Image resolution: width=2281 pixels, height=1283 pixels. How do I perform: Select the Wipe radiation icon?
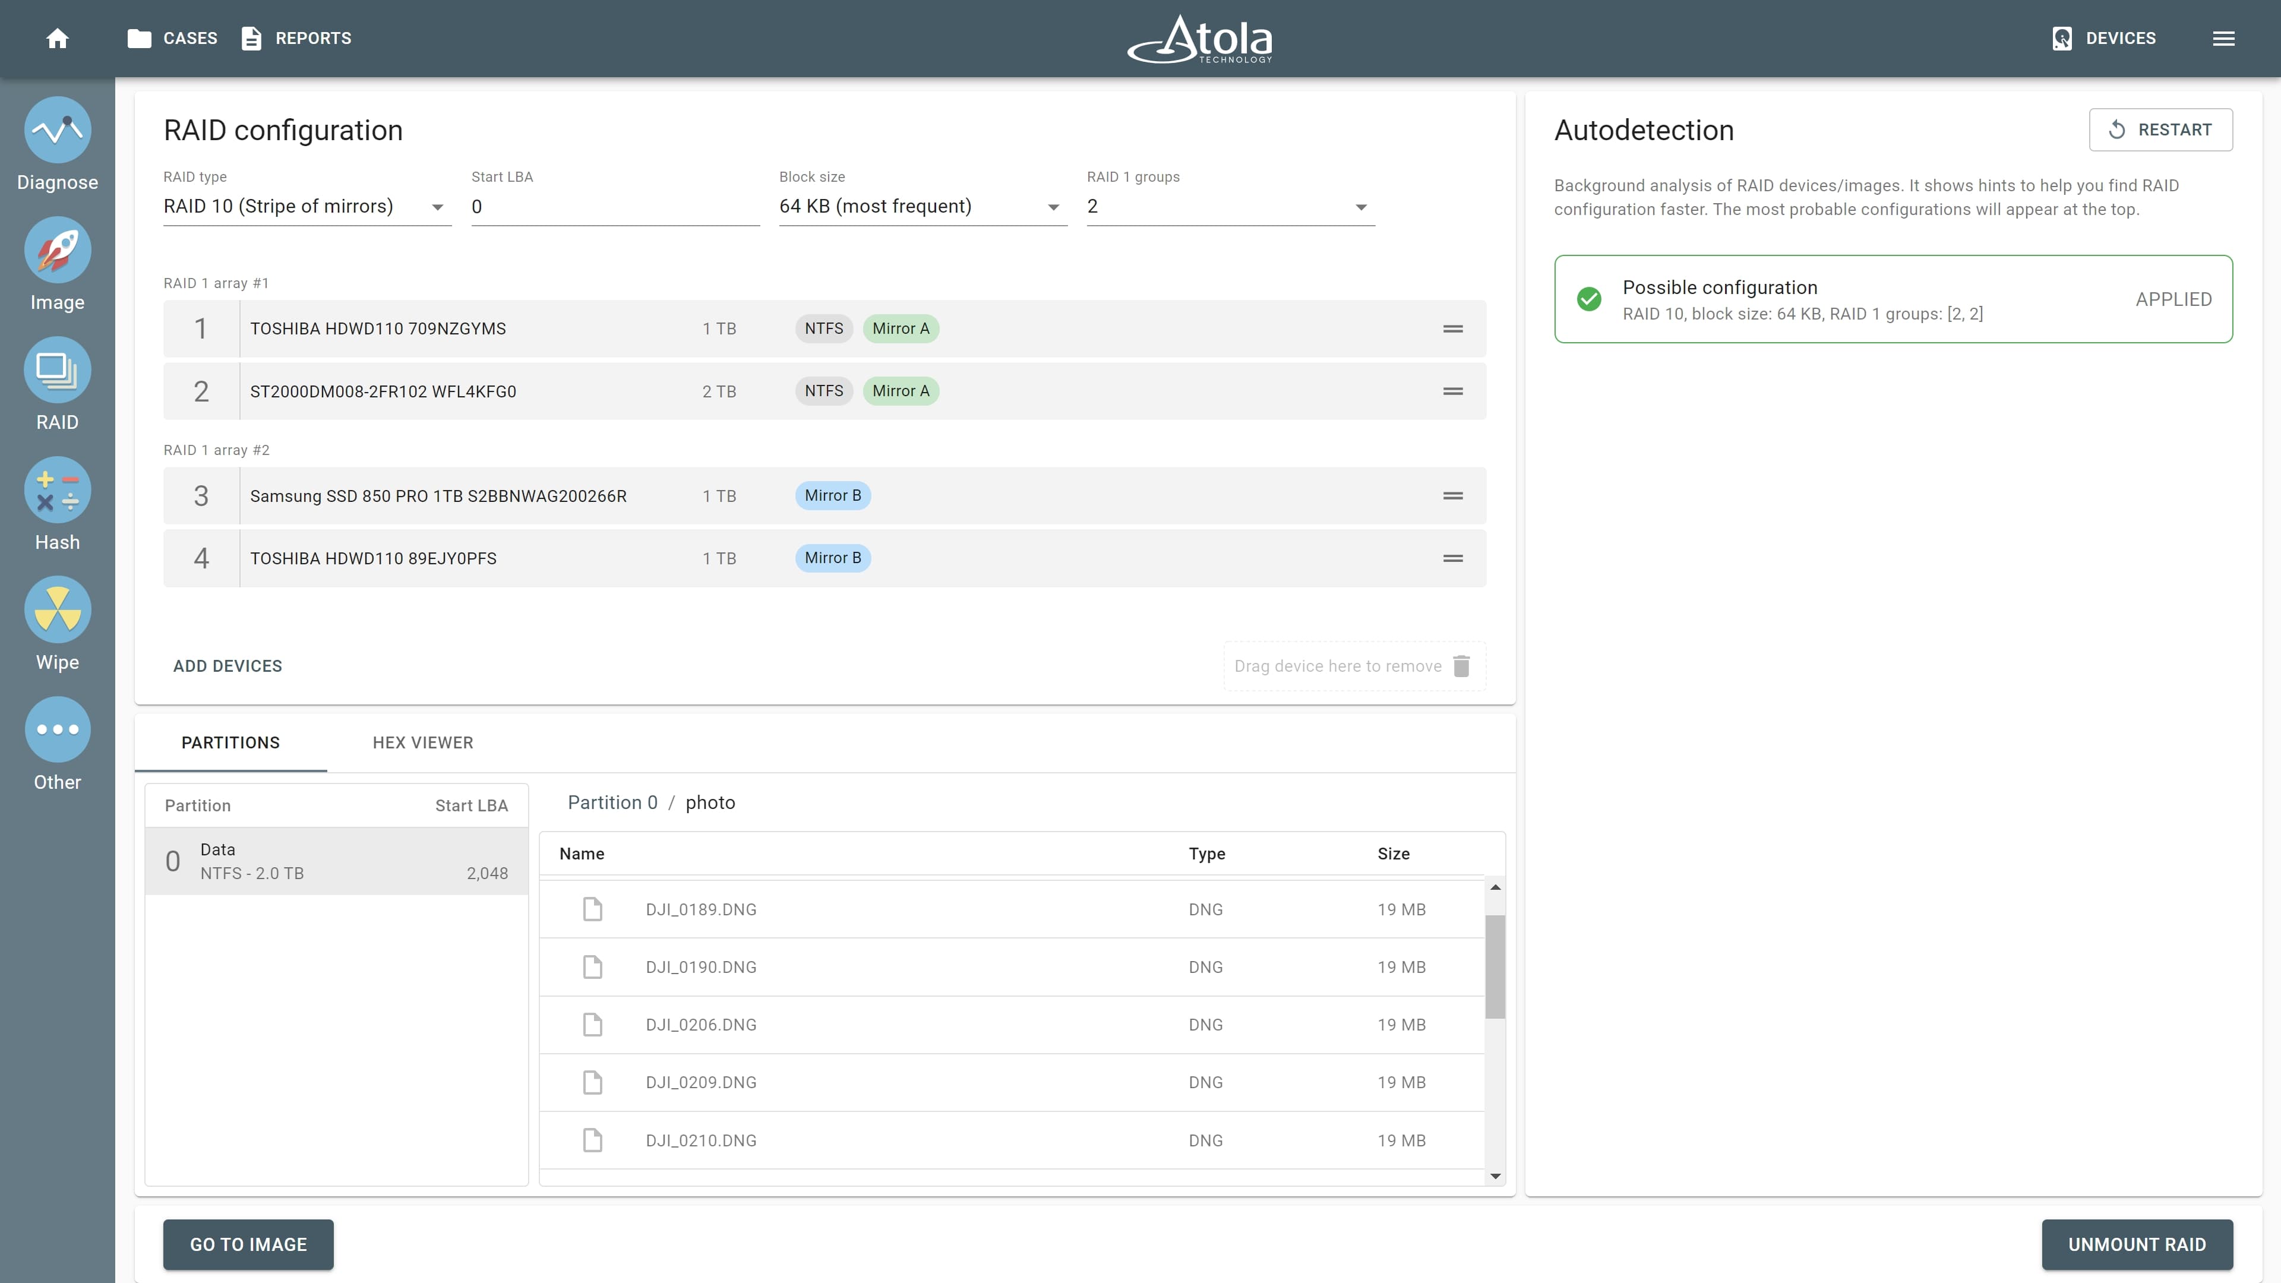click(58, 610)
